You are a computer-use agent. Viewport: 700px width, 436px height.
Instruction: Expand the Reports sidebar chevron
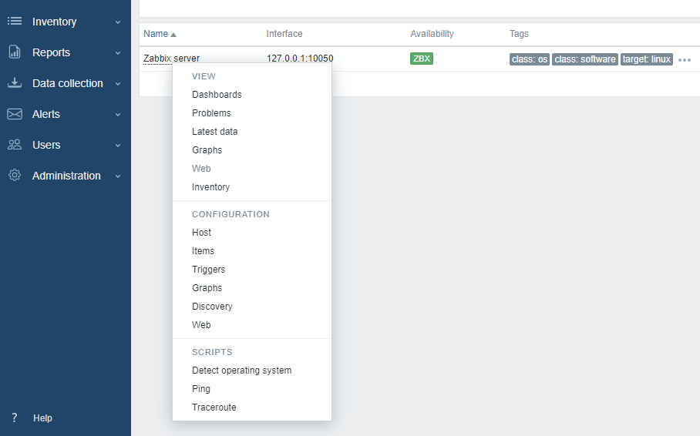pyautogui.click(x=118, y=52)
